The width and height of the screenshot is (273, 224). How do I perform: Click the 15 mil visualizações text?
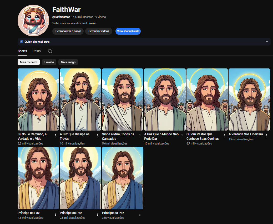tap(241, 139)
